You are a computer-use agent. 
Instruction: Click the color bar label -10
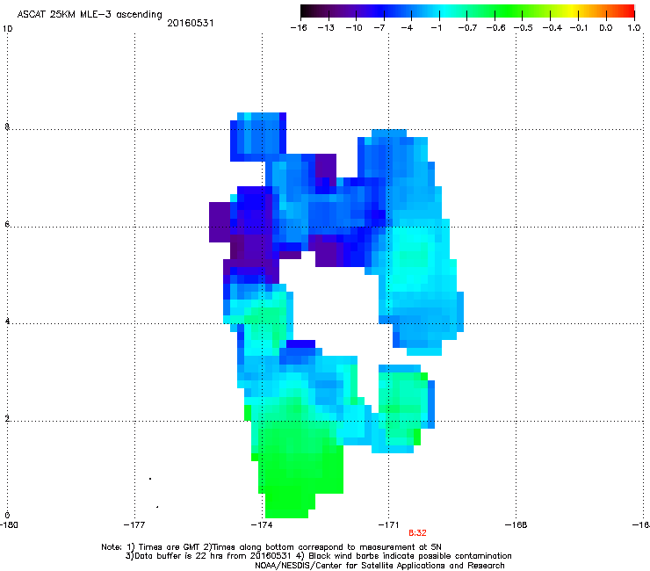354,28
